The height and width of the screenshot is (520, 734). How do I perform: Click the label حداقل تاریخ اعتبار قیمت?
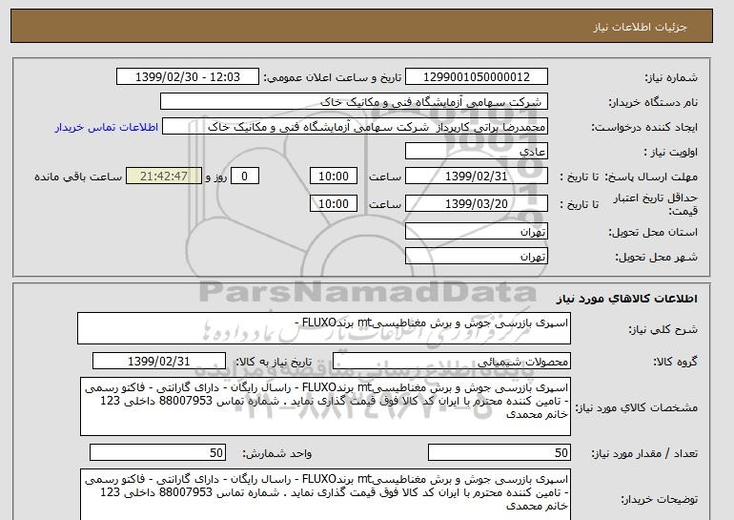pyautogui.click(x=655, y=204)
